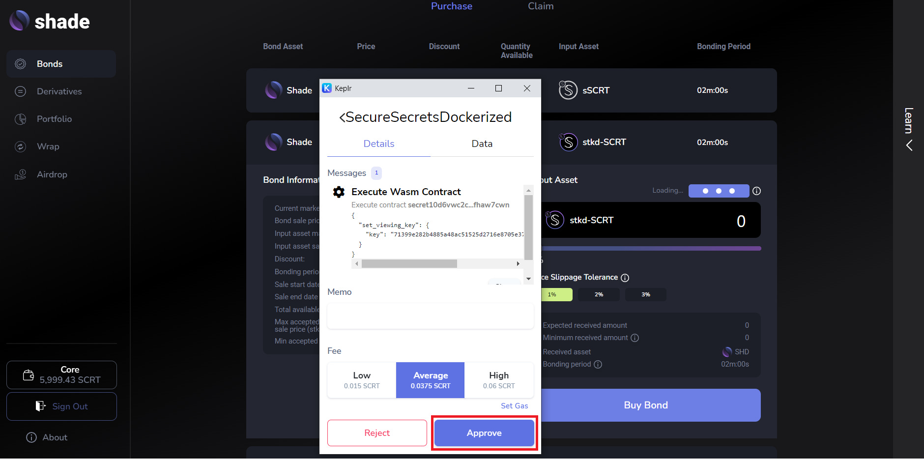This screenshot has width=924, height=460.
Task: Click the Portfolio pie chart icon
Action: pyautogui.click(x=20, y=119)
